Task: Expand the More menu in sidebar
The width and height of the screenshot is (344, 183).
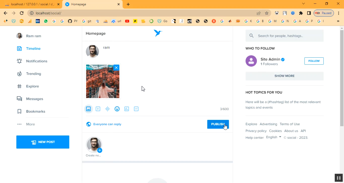Action: coord(30,124)
